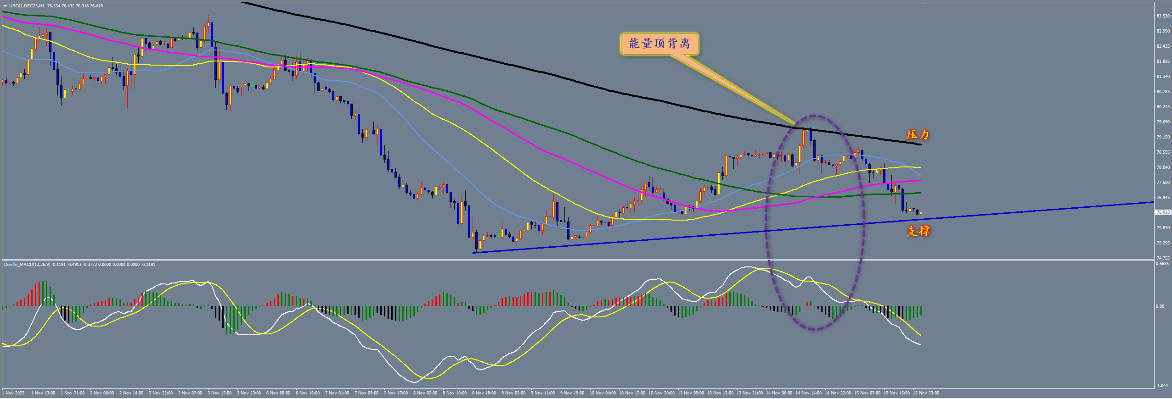Click MACD scale value -1.044
The height and width of the screenshot is (399, 1172).
[x=1162, y=386]
